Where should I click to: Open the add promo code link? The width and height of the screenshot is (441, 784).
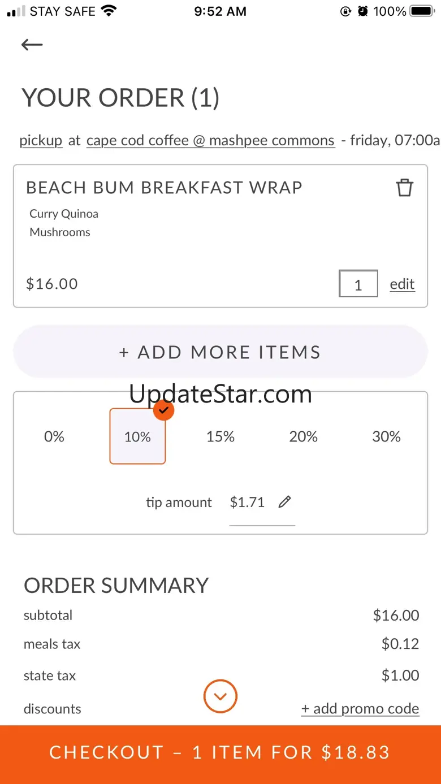(x=360, y=709)
